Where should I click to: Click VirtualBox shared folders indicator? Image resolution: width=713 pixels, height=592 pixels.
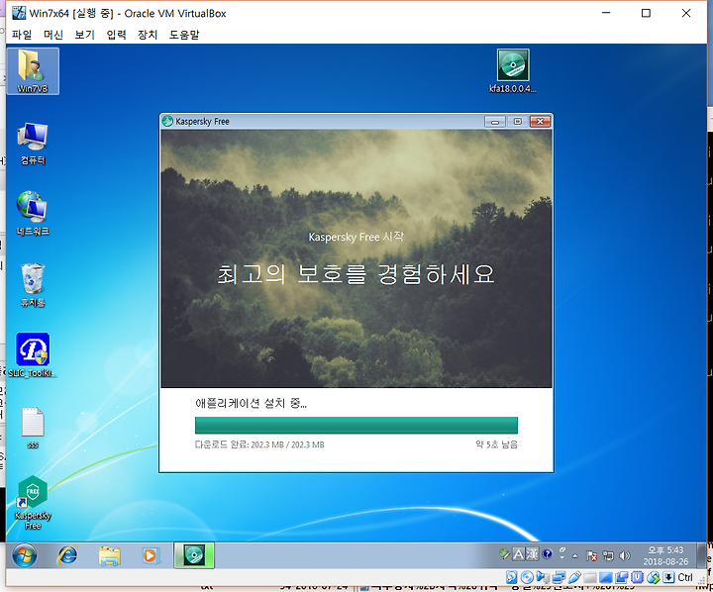[590, 577]
